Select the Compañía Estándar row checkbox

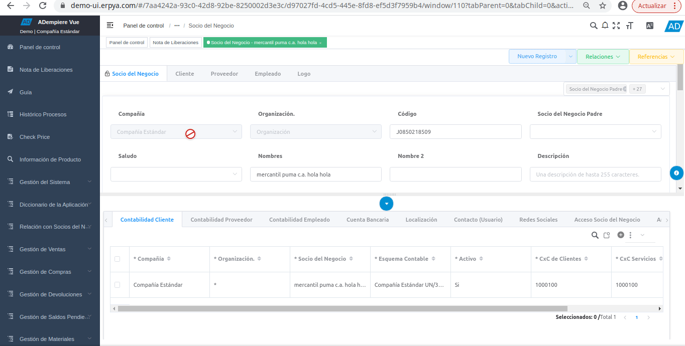(118, 285)
